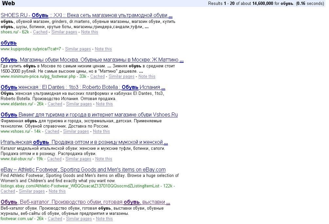Click snippet 'Фирменная обувь для туризма'
The image size is (329, 224).
[81, 121]
